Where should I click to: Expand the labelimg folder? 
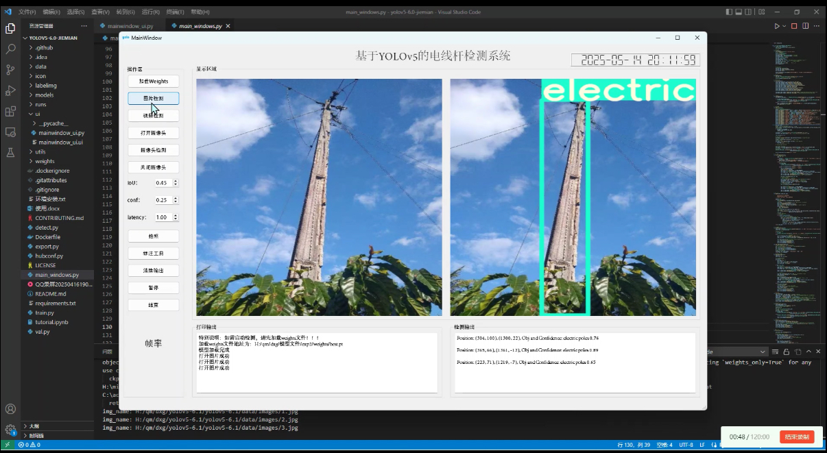(58, 86)
